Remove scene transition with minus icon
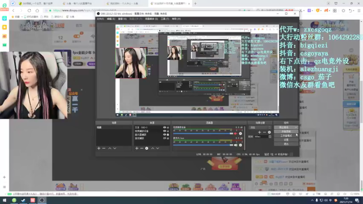This screenshot has width=363, height=204. (x=265, y=132)
